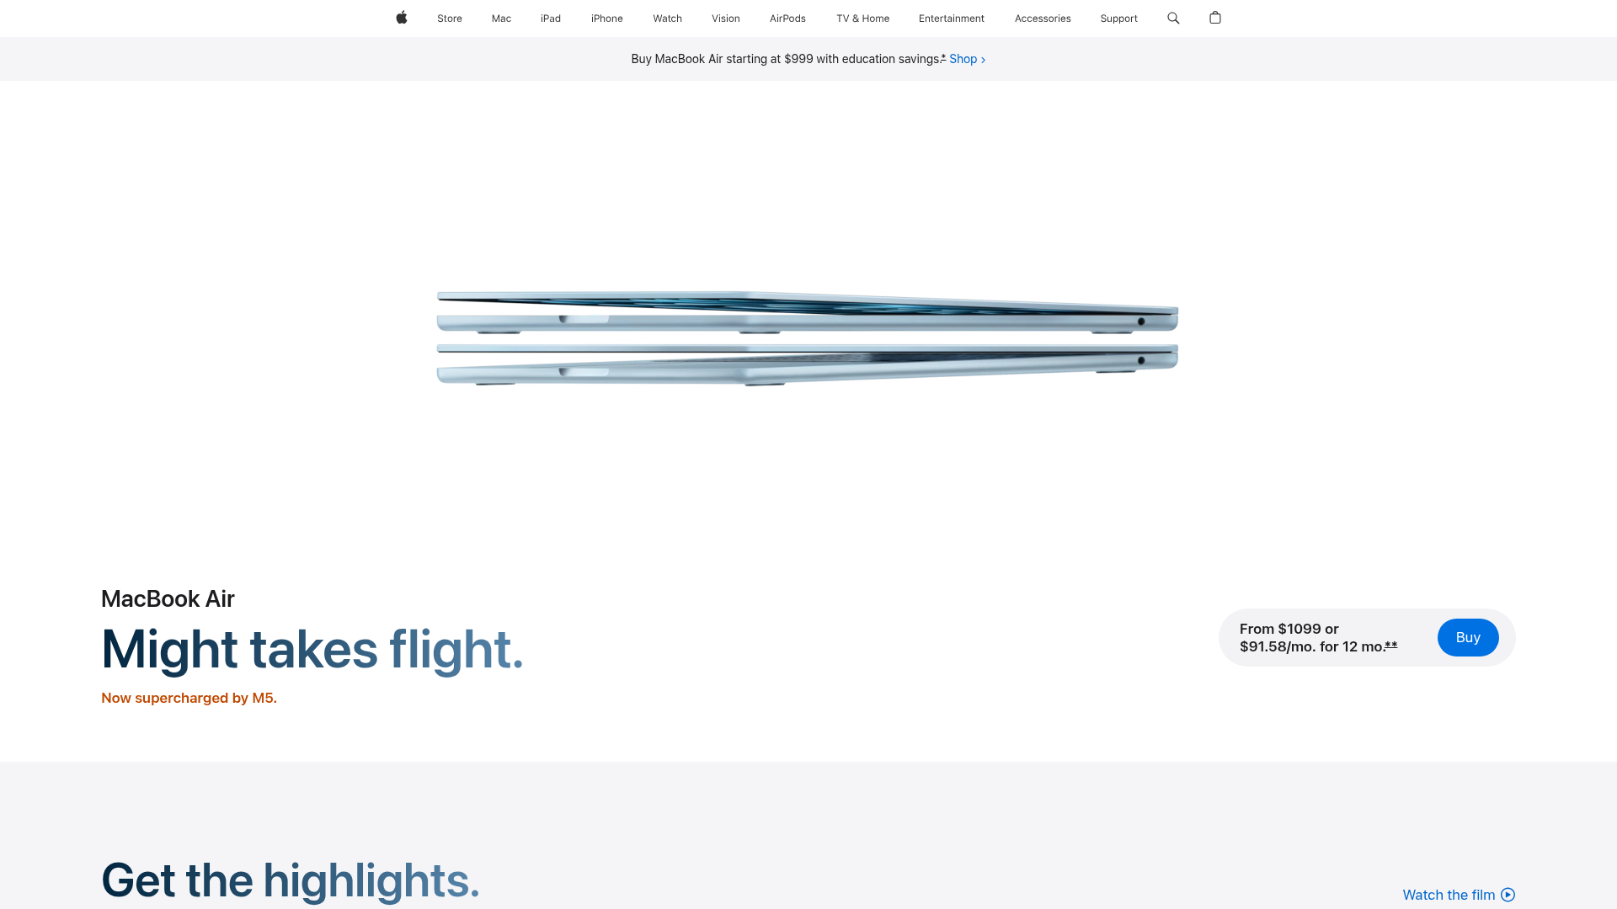Open the Mac section

pyautogui.click(x=500, y=18)
